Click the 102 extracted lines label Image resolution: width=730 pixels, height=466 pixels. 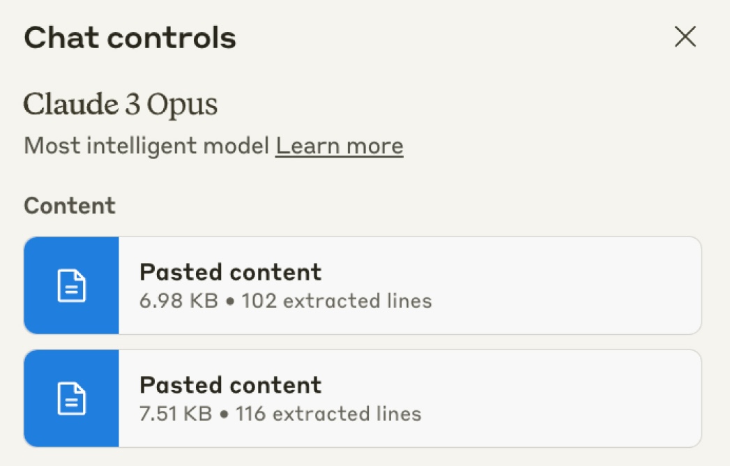pyautogui.click(x=336, y=301)
